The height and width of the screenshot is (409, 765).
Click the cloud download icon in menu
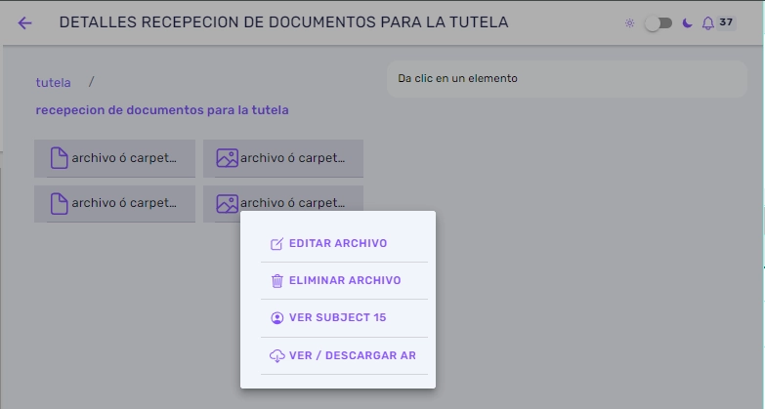click(276, 356)
